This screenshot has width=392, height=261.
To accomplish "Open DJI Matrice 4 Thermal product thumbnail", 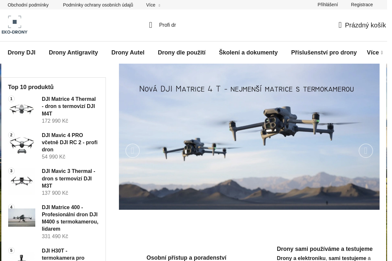I will [x=22, y=110].
